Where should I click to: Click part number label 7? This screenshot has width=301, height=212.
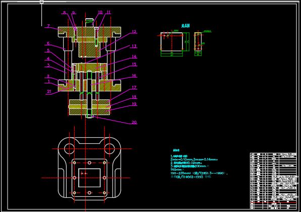point(48,26)
